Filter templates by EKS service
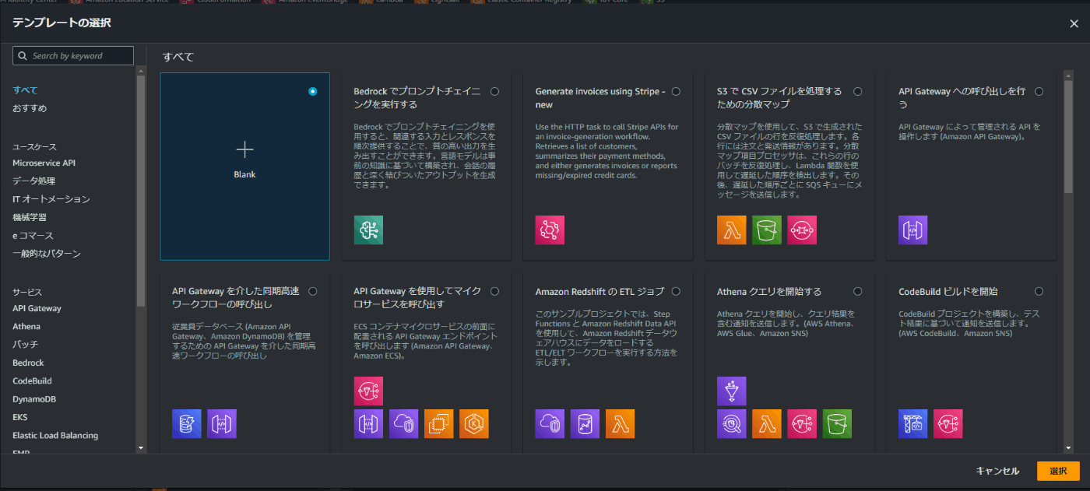The height and width of the screenshot is (491, 1090). click(x=20, y=417)
